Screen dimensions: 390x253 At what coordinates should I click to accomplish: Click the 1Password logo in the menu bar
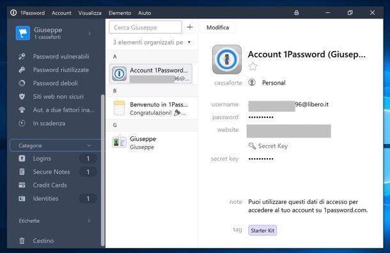click(x=13, y=13)
